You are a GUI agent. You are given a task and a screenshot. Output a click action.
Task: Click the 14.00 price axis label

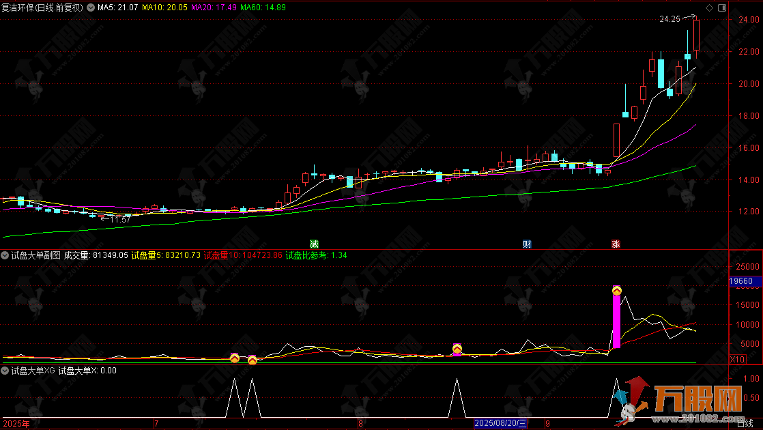(749, 180)
